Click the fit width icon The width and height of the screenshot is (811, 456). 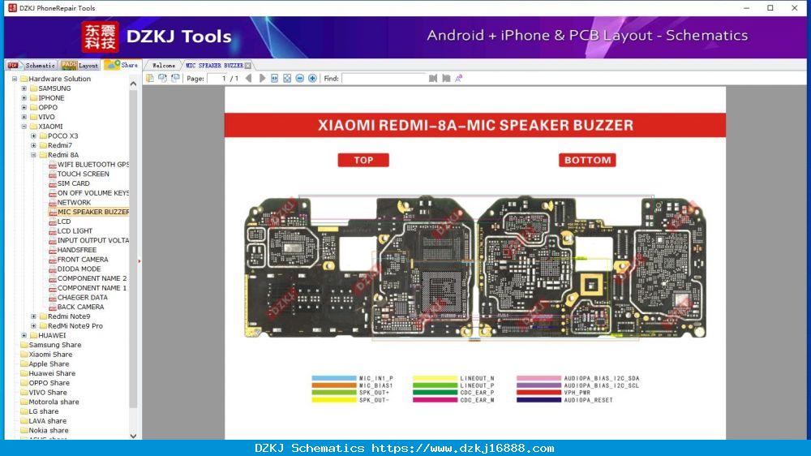275,78
